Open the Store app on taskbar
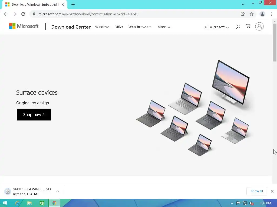 [x=42, y=203]
